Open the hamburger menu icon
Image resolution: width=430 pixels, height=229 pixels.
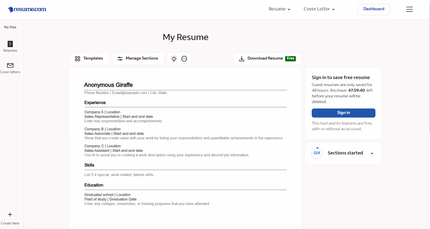[x=409, y=9]
